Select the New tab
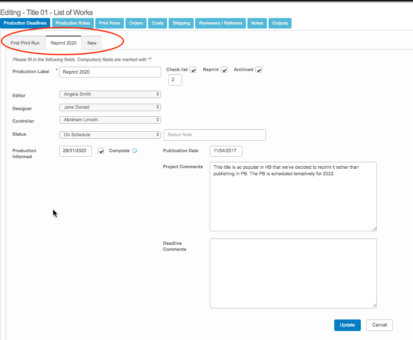413x340 pixels. [x=92, y=43]
